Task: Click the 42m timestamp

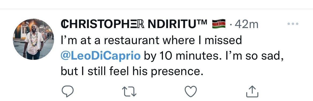Action: [247, 24]
